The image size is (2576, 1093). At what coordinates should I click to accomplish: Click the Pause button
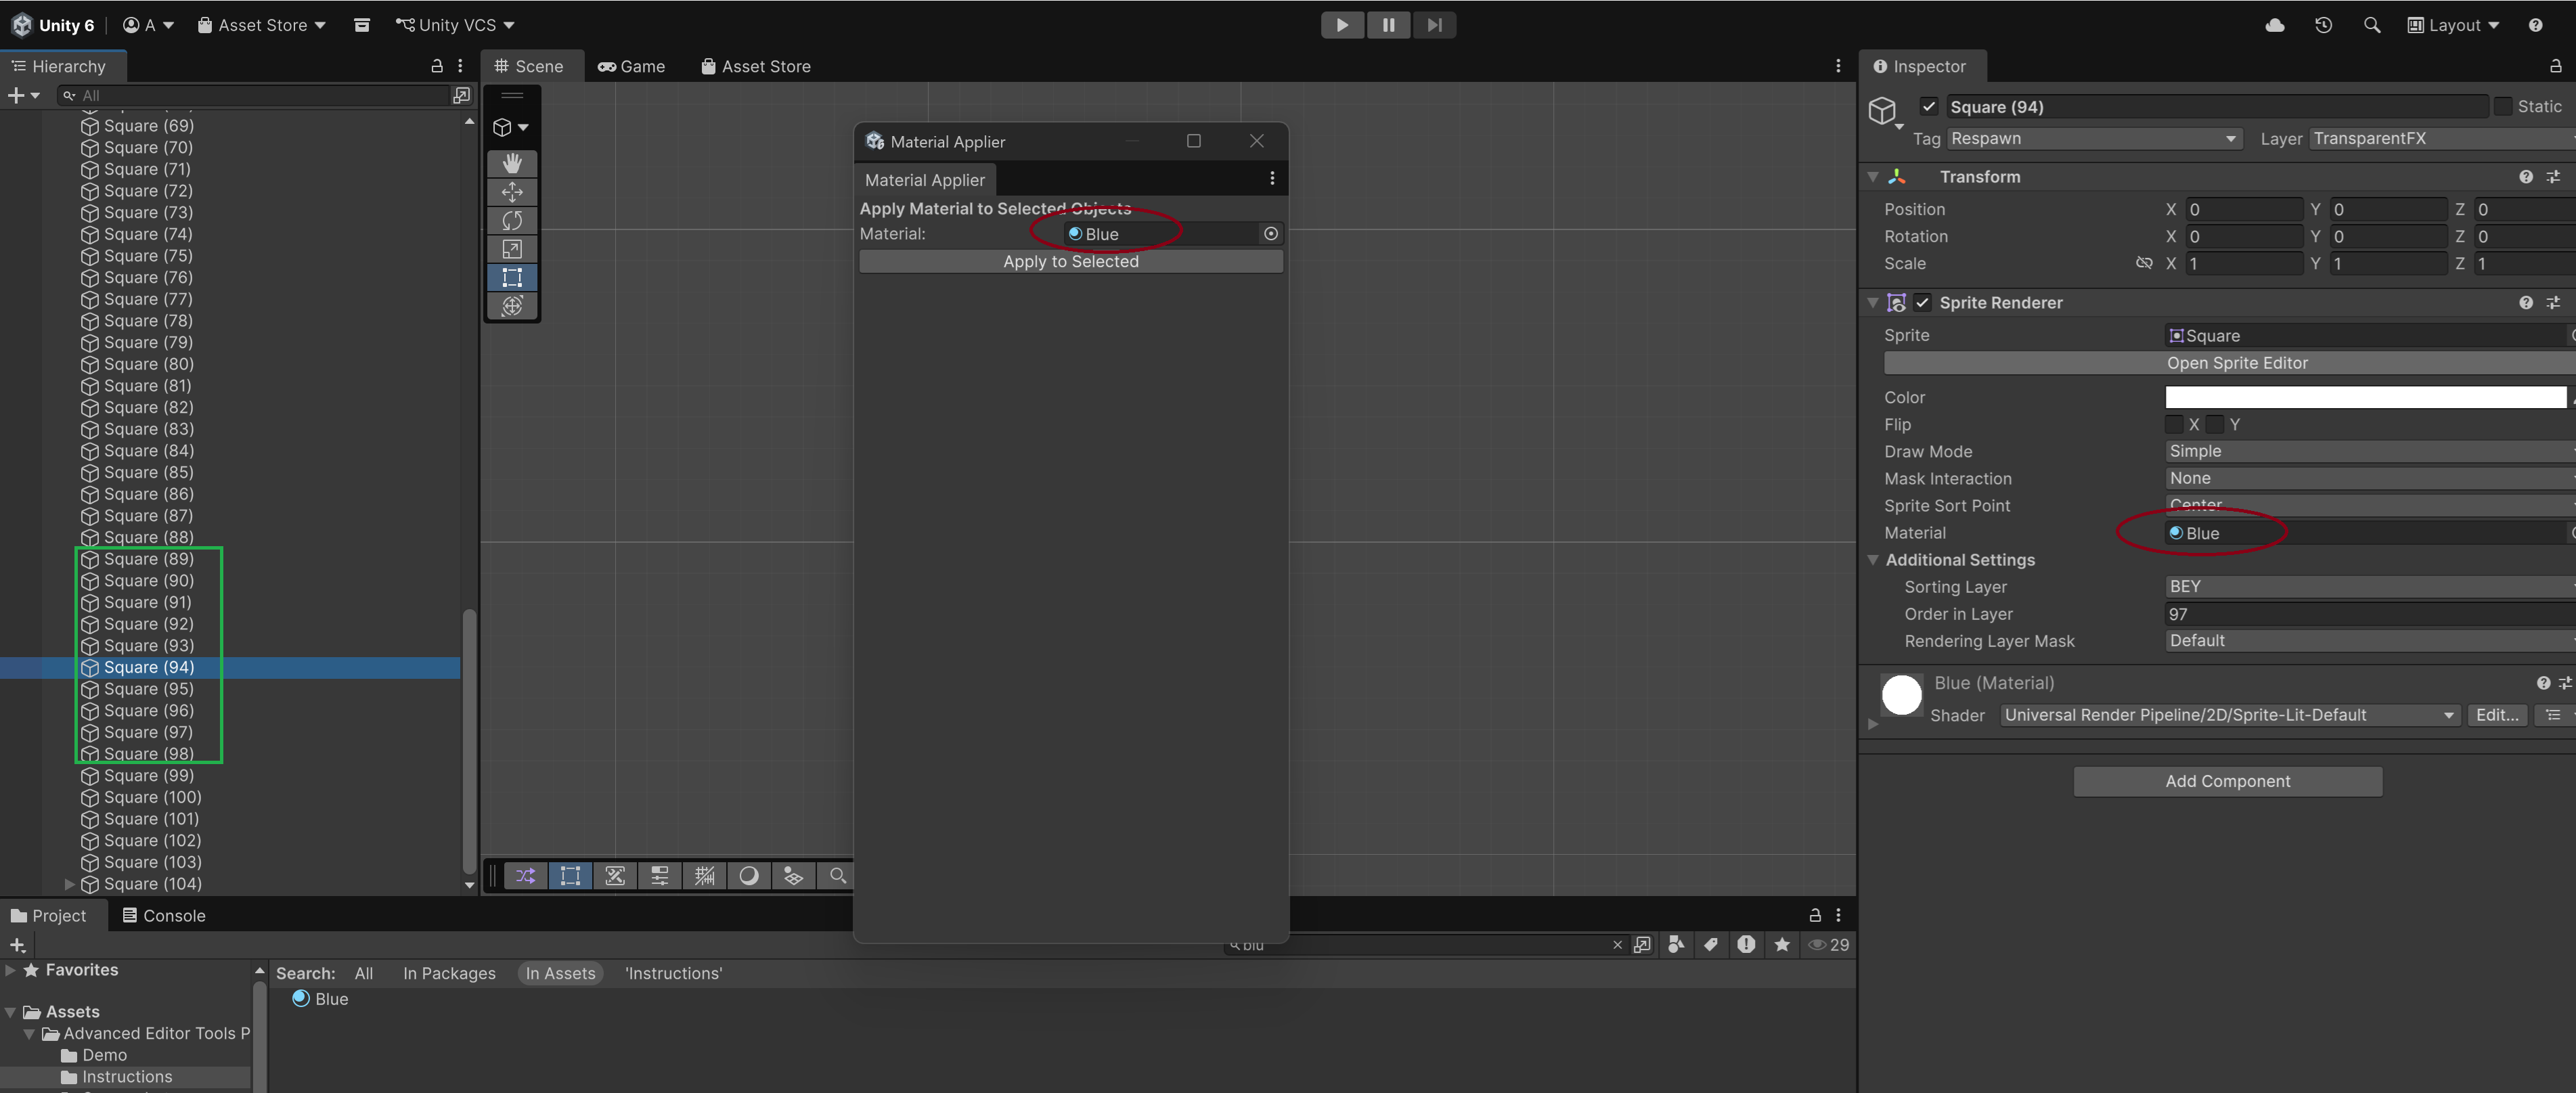coord(1388,25)
